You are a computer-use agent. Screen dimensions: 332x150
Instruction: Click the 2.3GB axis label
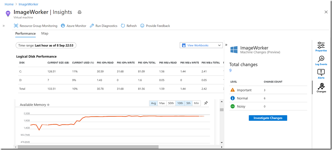click(27, 114)
